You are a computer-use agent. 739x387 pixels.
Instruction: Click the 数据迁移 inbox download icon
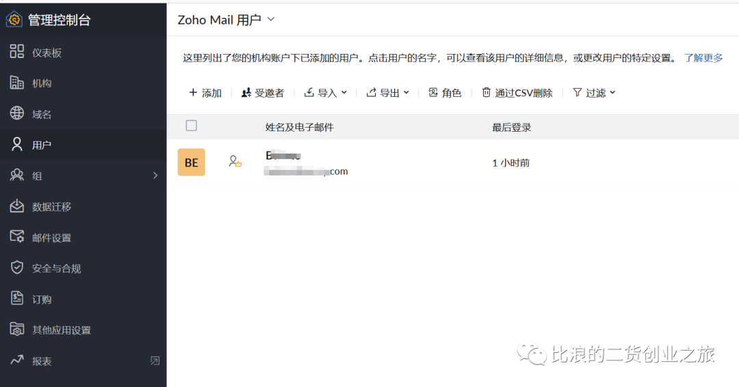point(17,205)
